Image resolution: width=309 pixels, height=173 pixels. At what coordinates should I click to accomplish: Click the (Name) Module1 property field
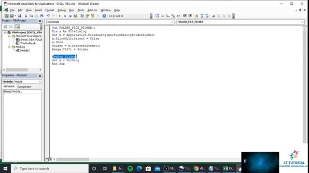tap(22, 92)
